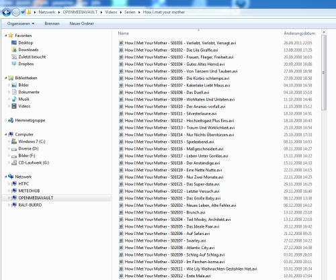The height and width of the screenshot is (280, 336).
Task: Select file 'S01E01 - Verliebt, Verlobt, Versagt.avi'
Action: coord(180,43)
